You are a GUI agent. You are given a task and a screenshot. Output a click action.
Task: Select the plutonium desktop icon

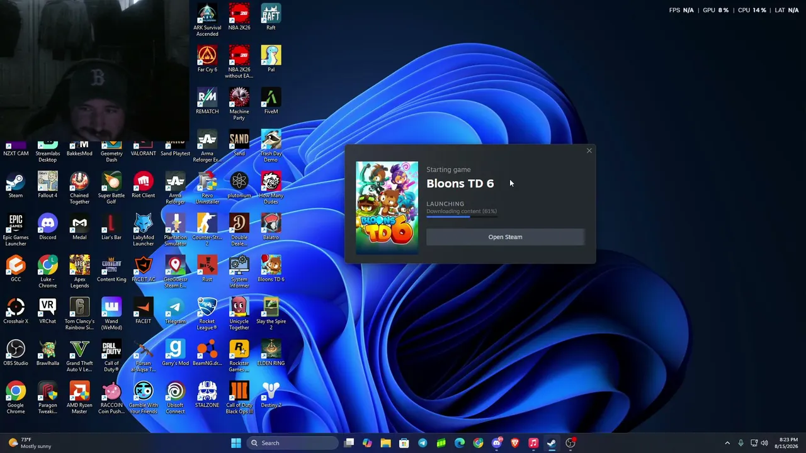coord(239,186)
